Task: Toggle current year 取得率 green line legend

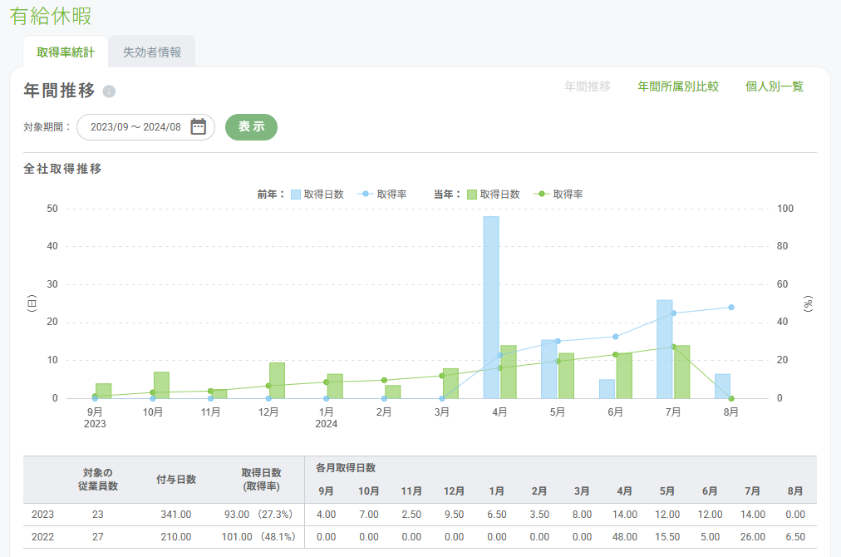Action: [x=542, y=194]
